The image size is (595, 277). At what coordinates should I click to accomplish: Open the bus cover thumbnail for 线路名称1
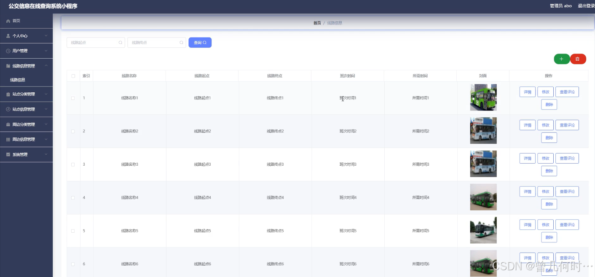point(483,97)
